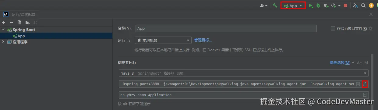The width and height of the screenshot is (378, 110).
Task: Select the Spring Boot group row
Action: 56,30
